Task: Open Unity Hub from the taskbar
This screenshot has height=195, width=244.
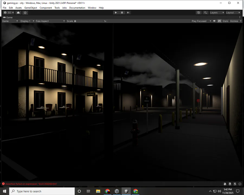Action: (x=117, y=191)
